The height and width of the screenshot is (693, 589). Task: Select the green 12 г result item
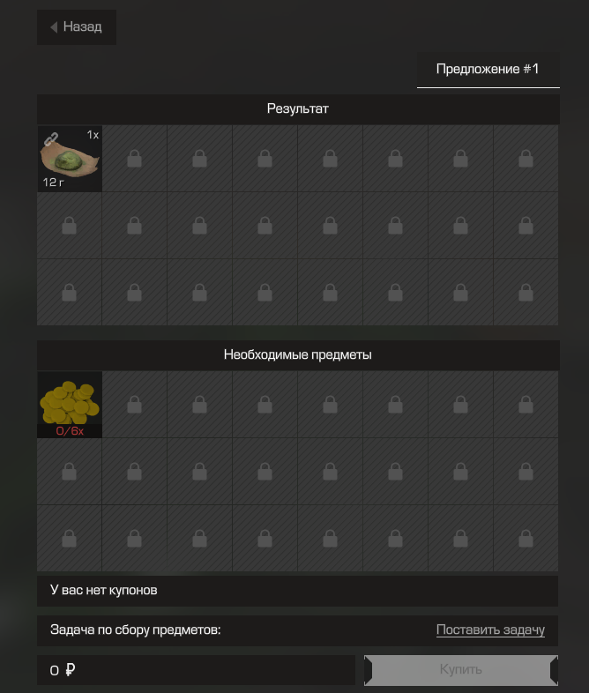tap(70, 159)
